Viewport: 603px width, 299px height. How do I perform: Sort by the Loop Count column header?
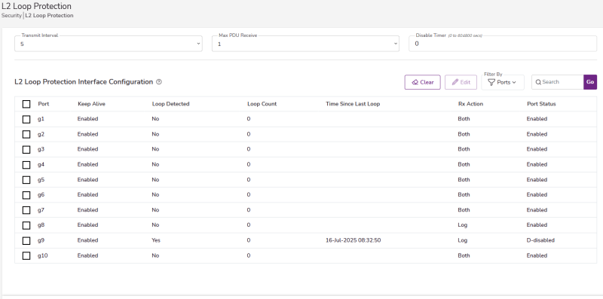pos(262,104)
